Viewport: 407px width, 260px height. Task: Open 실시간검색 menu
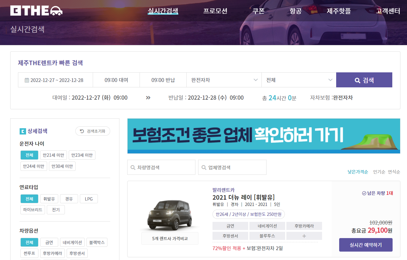click(x=163, y=11)
